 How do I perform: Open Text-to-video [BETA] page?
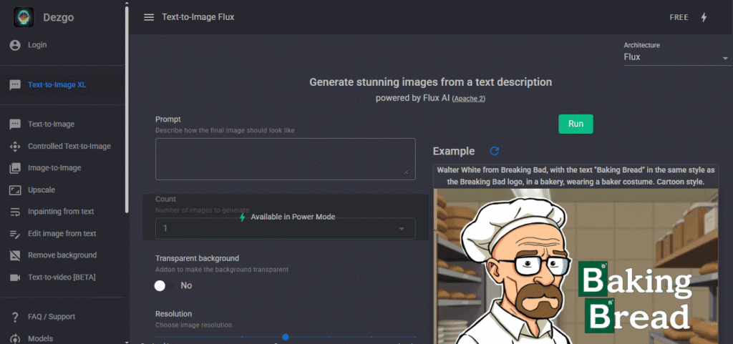[62, 277]
